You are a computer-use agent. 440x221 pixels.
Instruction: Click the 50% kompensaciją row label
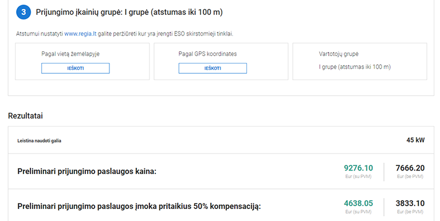pos(139,207)
